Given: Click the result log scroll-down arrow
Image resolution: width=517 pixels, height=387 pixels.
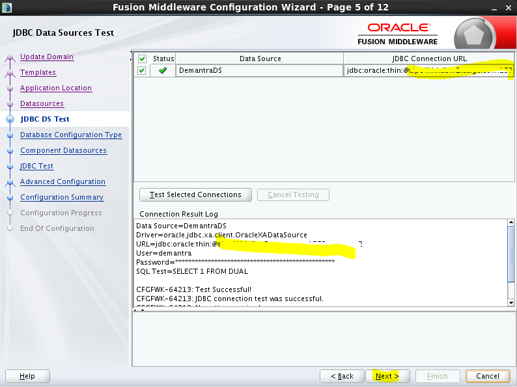Looking at the screenshot, I should click(x=510, y=302).
